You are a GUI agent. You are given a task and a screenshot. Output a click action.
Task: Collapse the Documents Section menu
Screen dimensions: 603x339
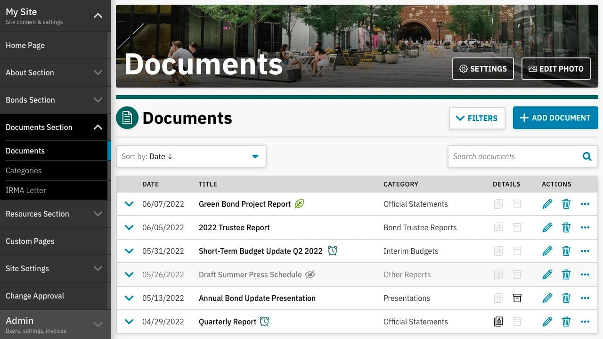(98, 127)
